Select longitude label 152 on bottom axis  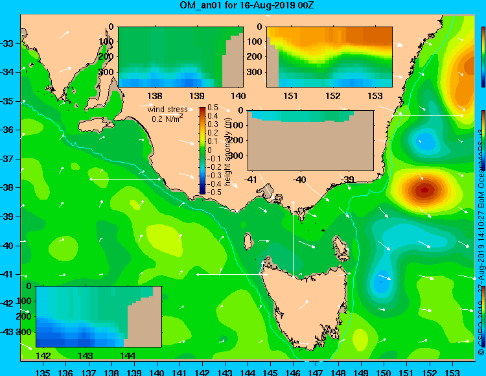pos(429,372)
